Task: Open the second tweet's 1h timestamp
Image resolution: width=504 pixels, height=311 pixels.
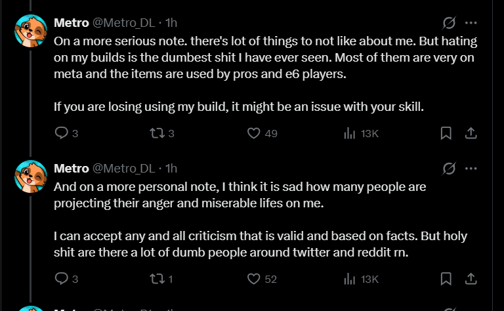Action: tap(171, 169)
